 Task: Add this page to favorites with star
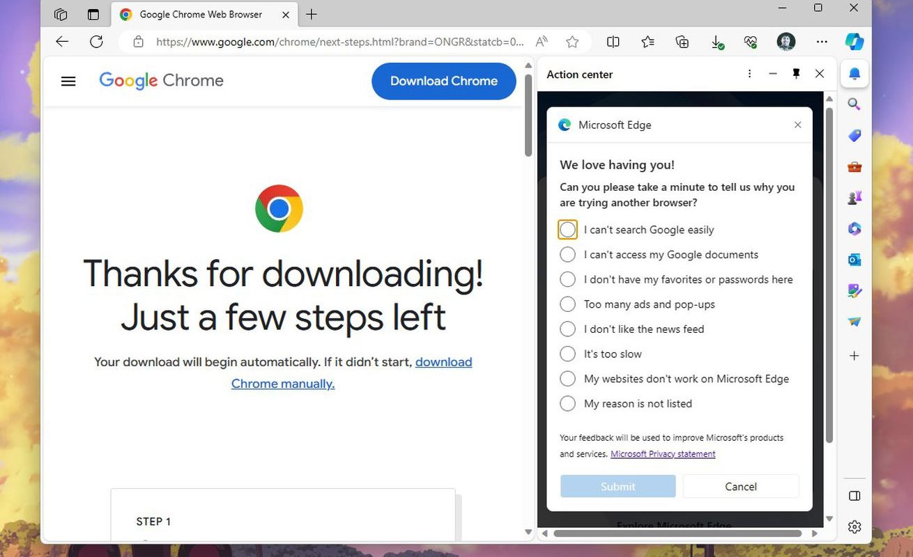click(x=572, y=42)
